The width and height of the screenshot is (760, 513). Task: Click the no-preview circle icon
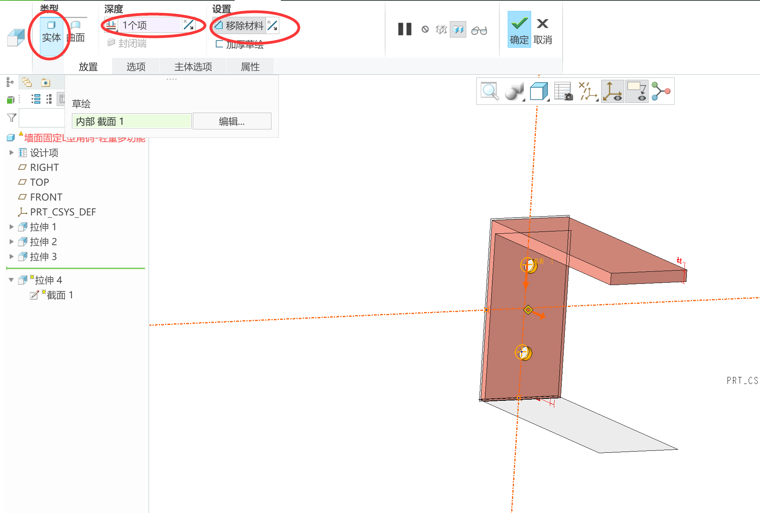(425, 30)
